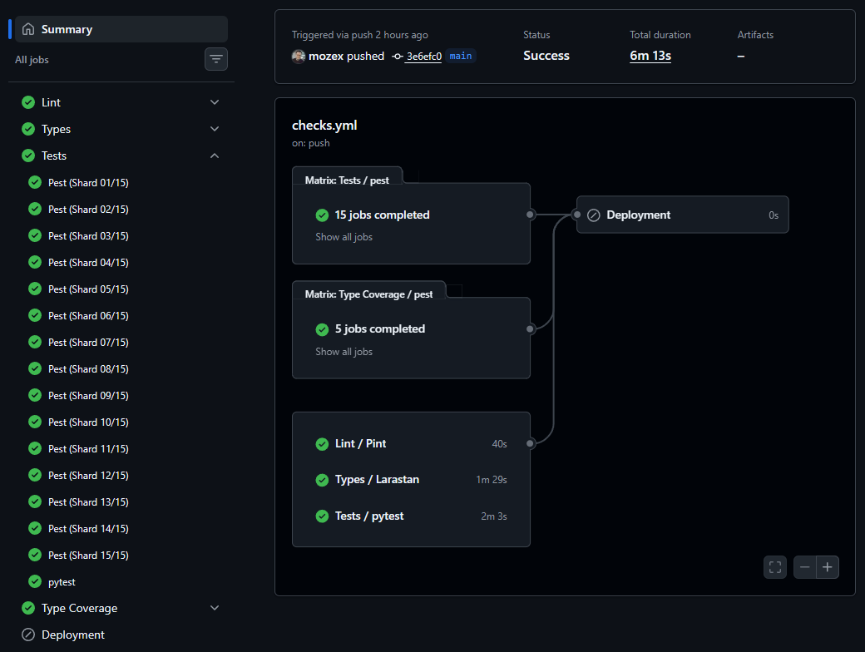The width and height of the screenshot is (865, 652).
Task: Open job Pest (Shard 06/15)
Action: pos(88,315)
